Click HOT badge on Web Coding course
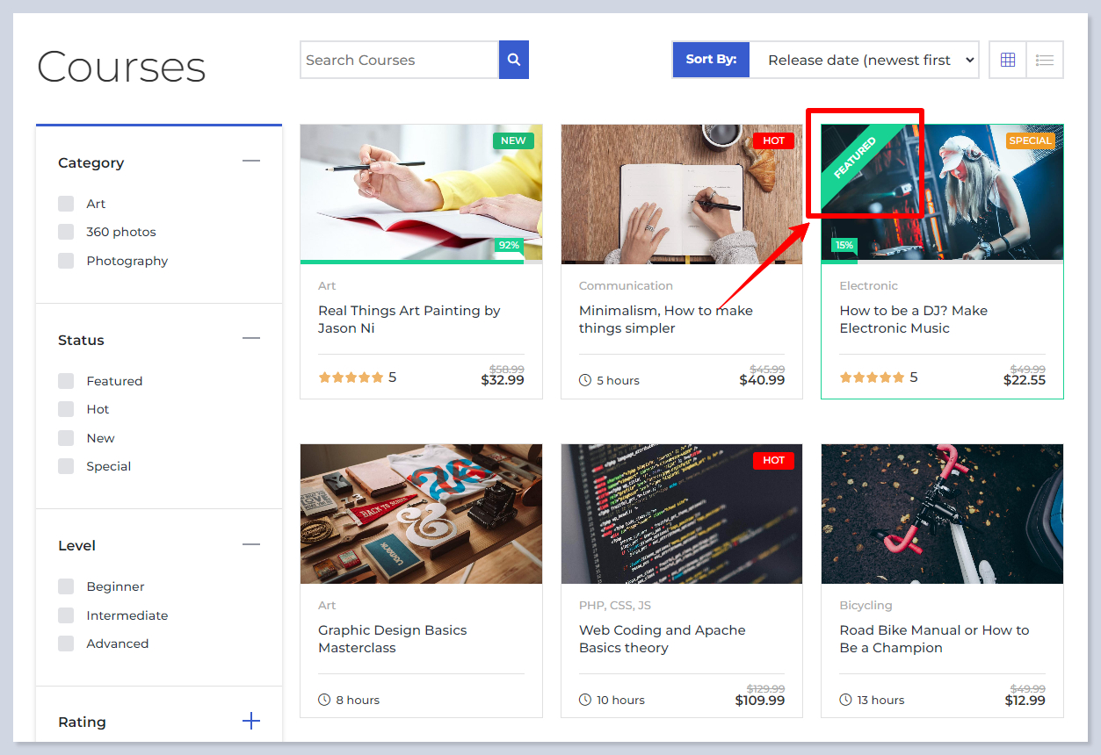This screenshot has height=755, width=1101. pos(773,460)
